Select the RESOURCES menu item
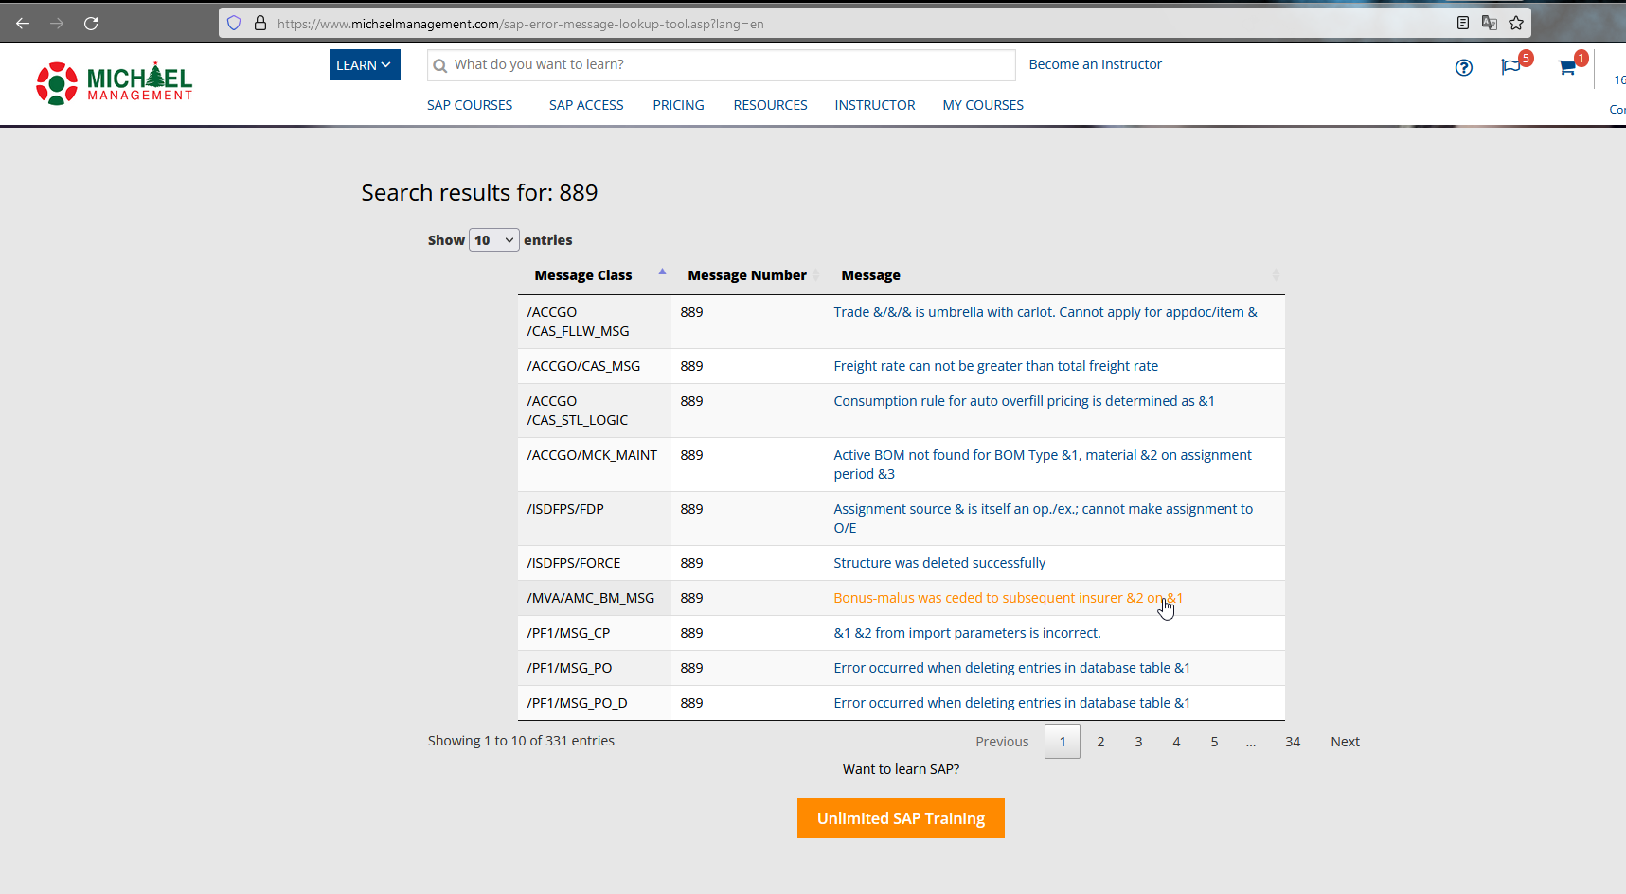The height and width of the screenshot is (894, 1626). 770,104
